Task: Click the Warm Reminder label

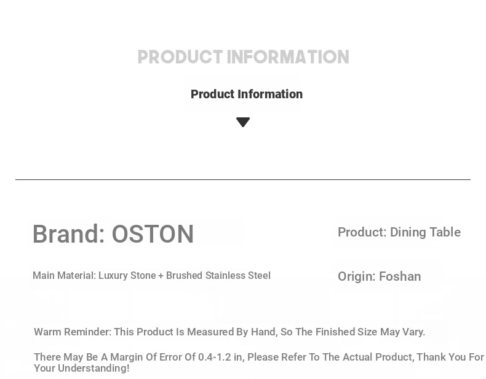Action: 72,332
